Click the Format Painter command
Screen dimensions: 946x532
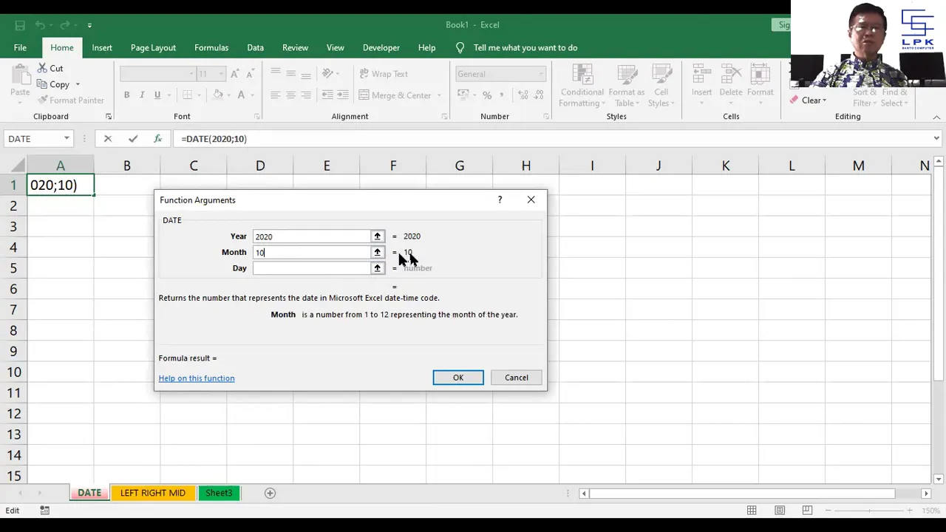coord(71,100)
